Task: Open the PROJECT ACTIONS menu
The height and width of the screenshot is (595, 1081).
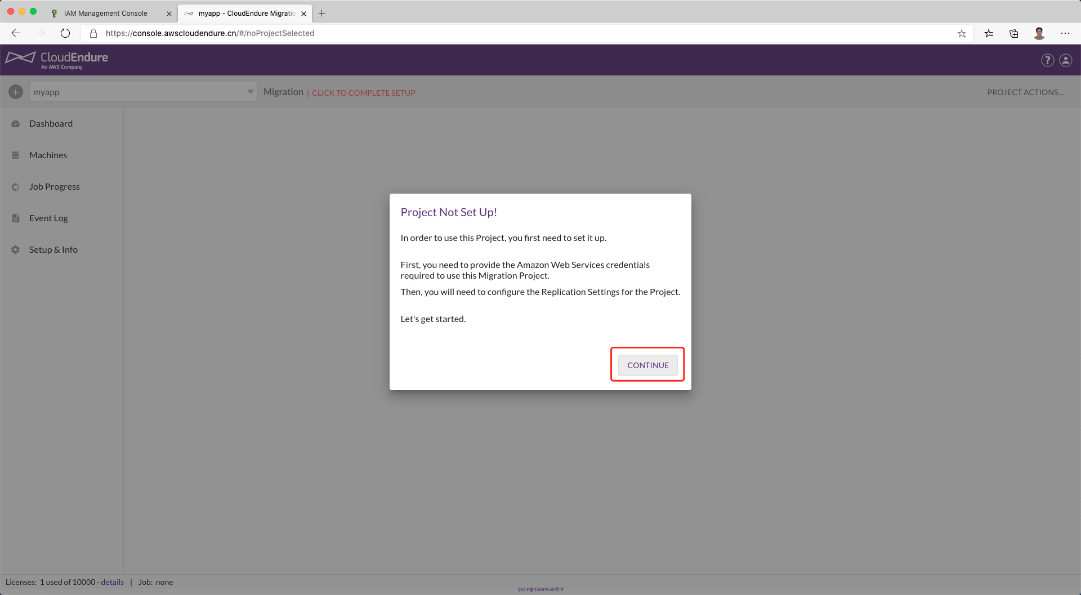Action: pyautogui.click(x=1025, y=92)
